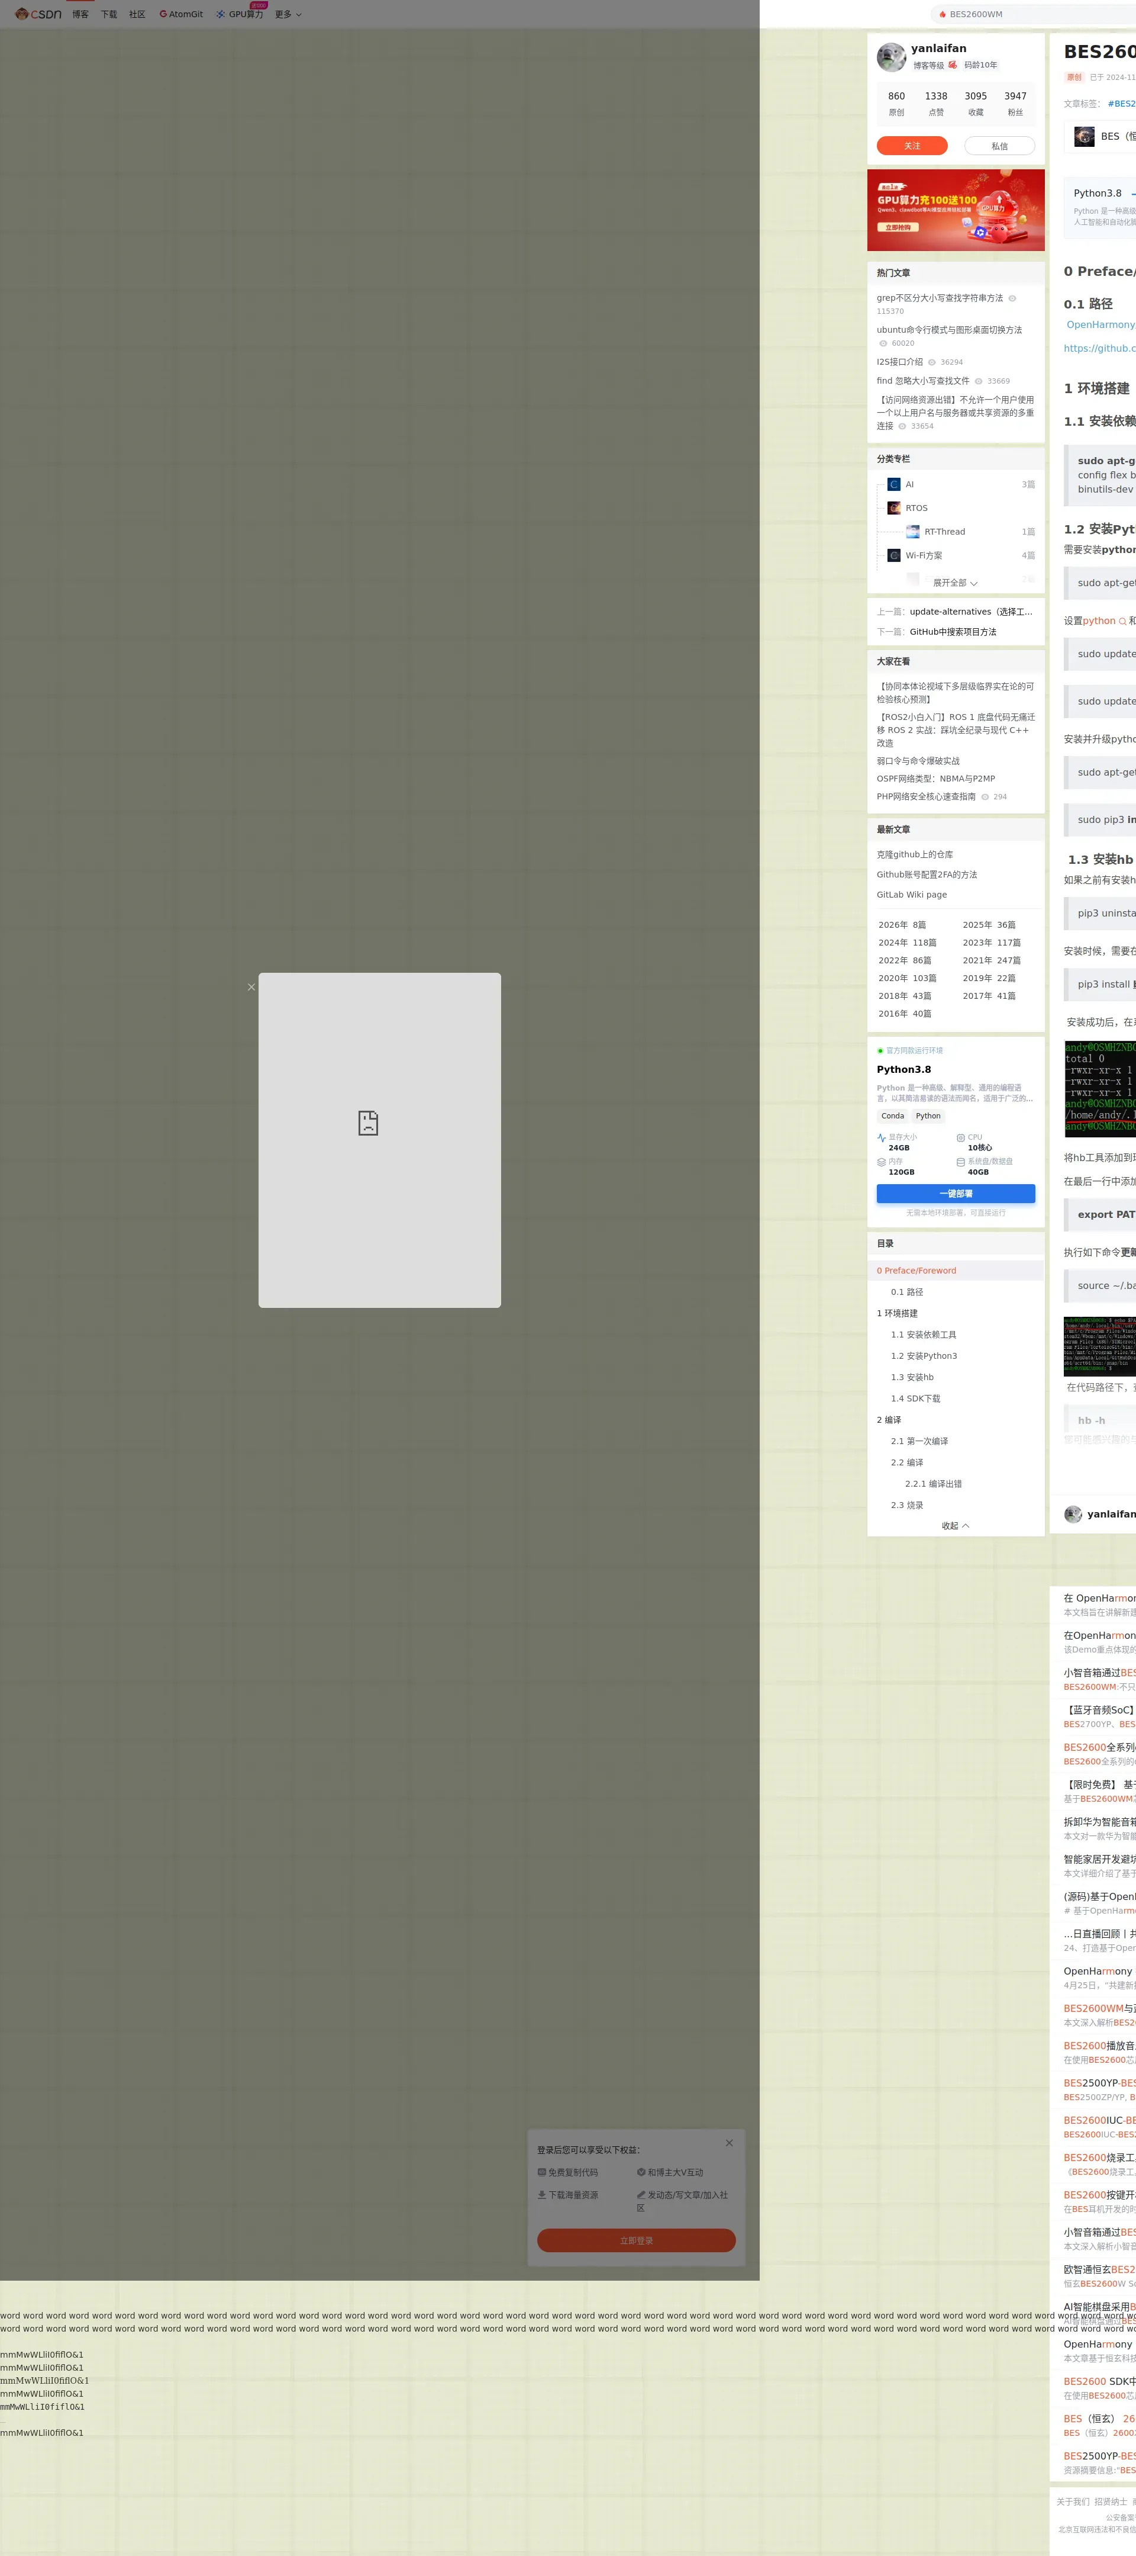Click the AI column category icon

coord(893,484)
